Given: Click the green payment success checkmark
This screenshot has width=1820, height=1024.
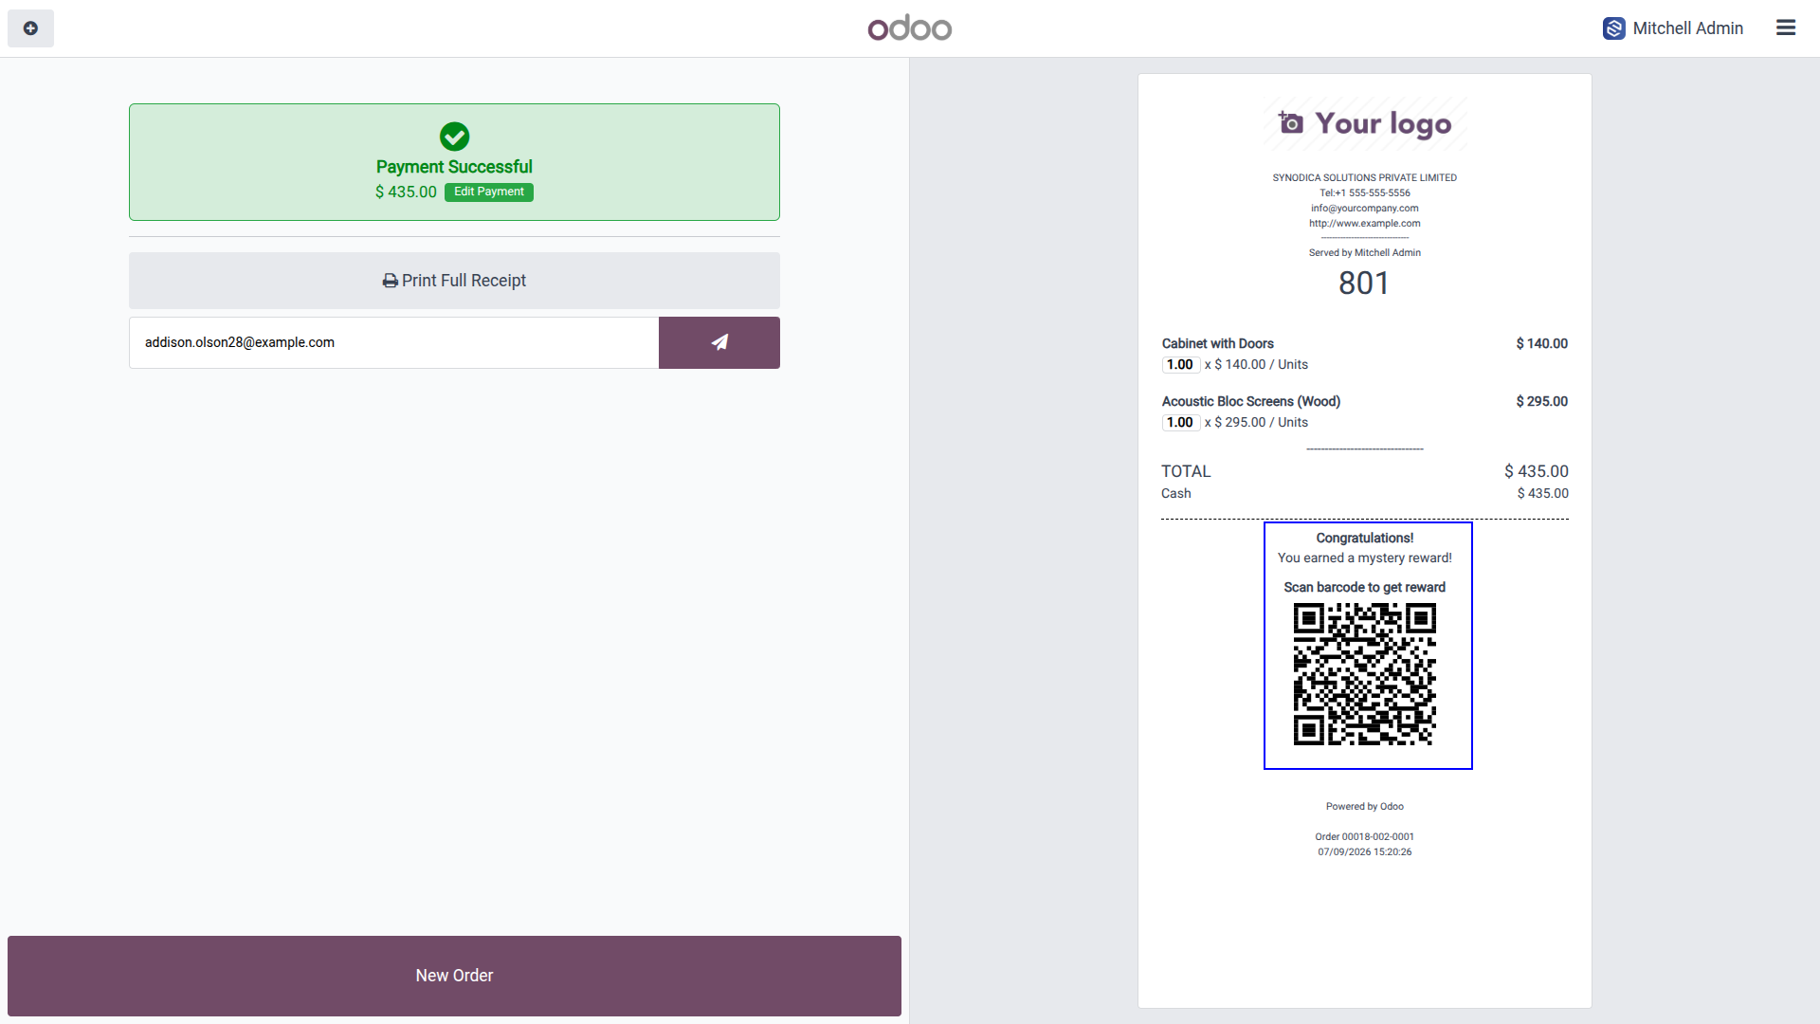Looking at the screenshot, I should 454,137.
